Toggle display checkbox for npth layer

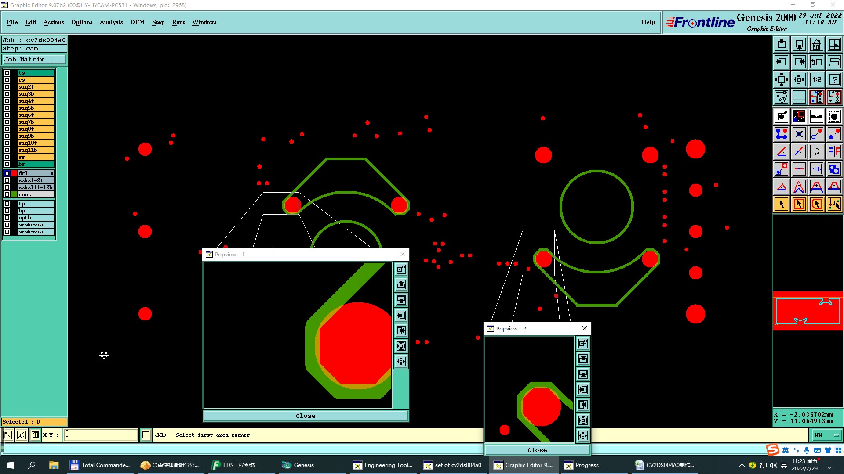pyautogui.click(x=7, y=218)
